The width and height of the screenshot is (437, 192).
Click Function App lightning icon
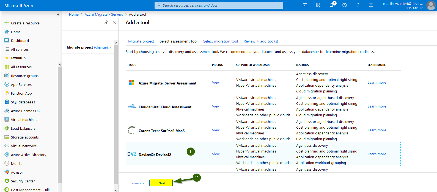click(7, 93)
